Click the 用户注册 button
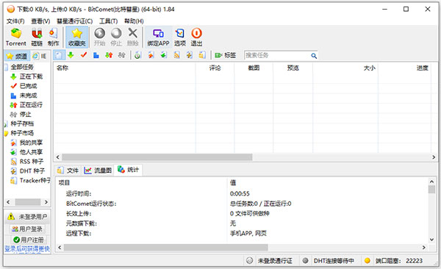Screen dimensions: 441x269 coord(29,240)
